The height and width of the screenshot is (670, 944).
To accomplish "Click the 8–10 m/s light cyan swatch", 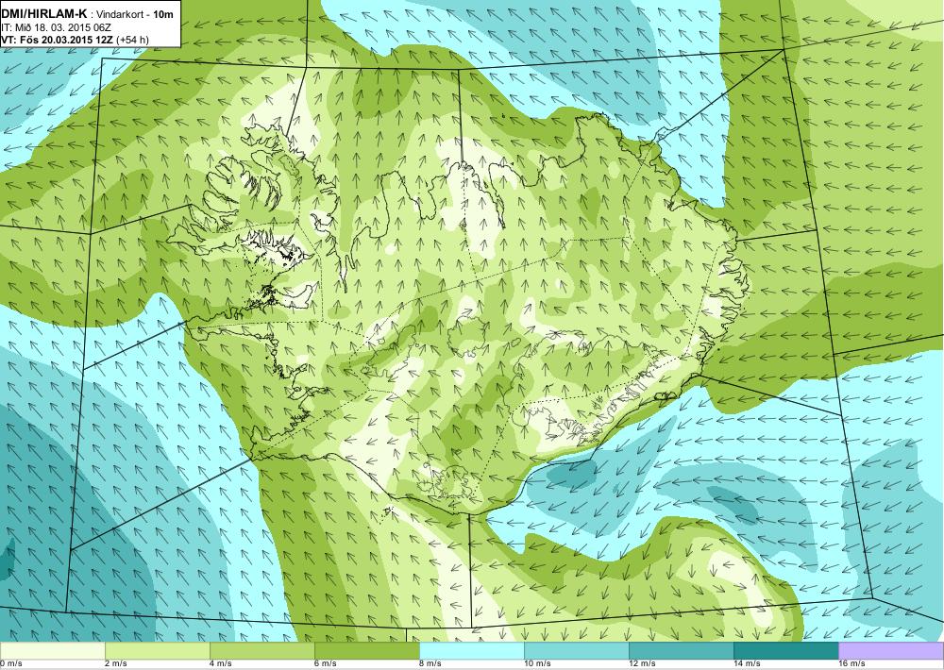I will point(472,651).
